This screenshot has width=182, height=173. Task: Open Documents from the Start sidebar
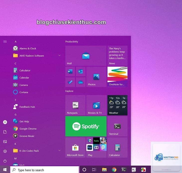pyautogui.click(x=5, y=132)
